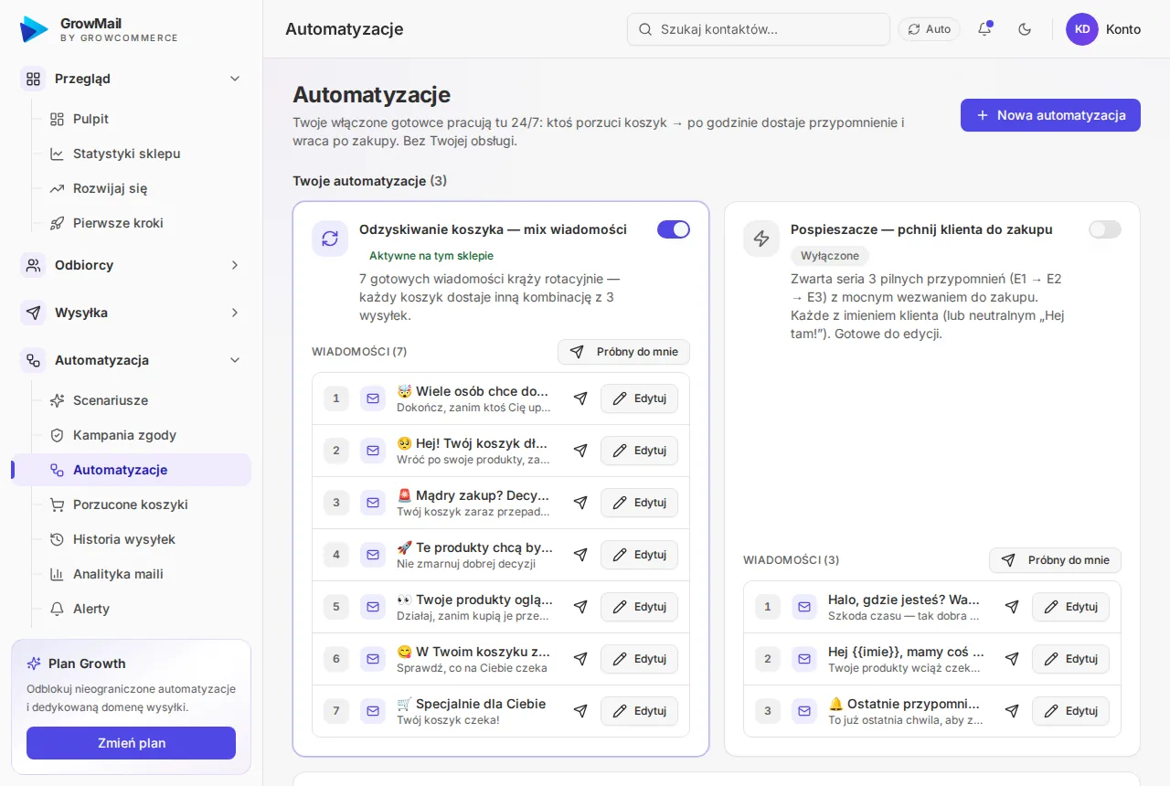Viewport: 1170px width, 786px height.
Task: Go to Statystyki sklepu
Action: 146,154
